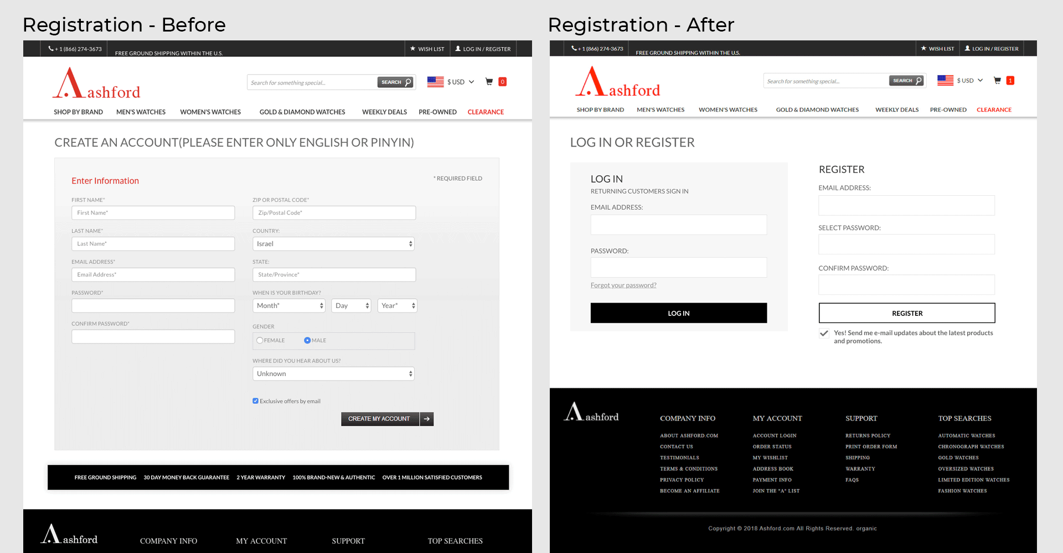Screen dimensions: 1063x553
Task: Click Last Name input field
Action: click(x=153, y=244)
